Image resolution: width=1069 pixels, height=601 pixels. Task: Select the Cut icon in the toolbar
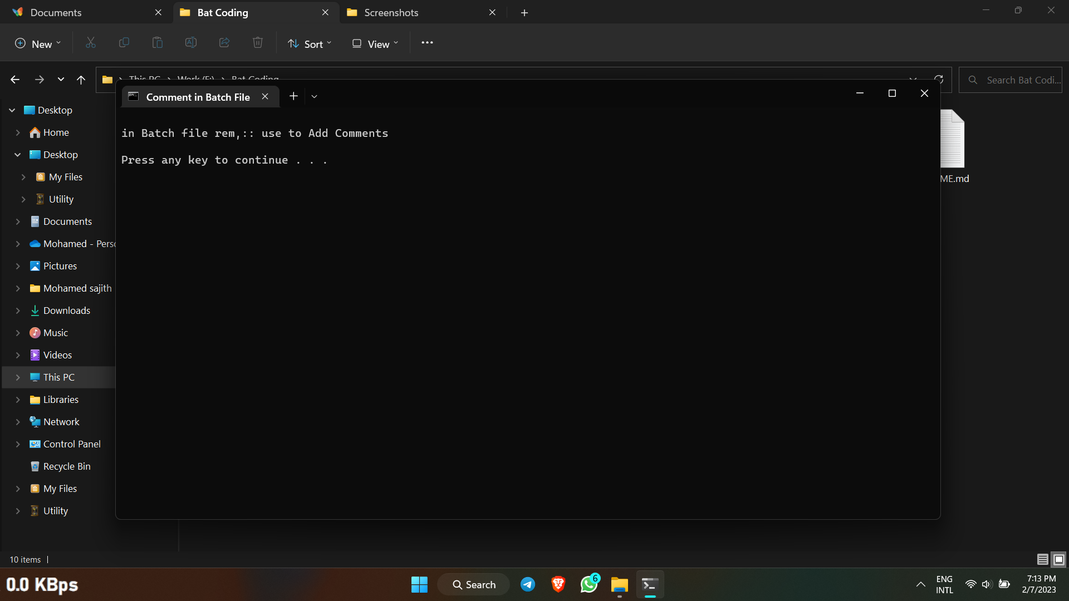pyautogui.click(x=91, y=43)
